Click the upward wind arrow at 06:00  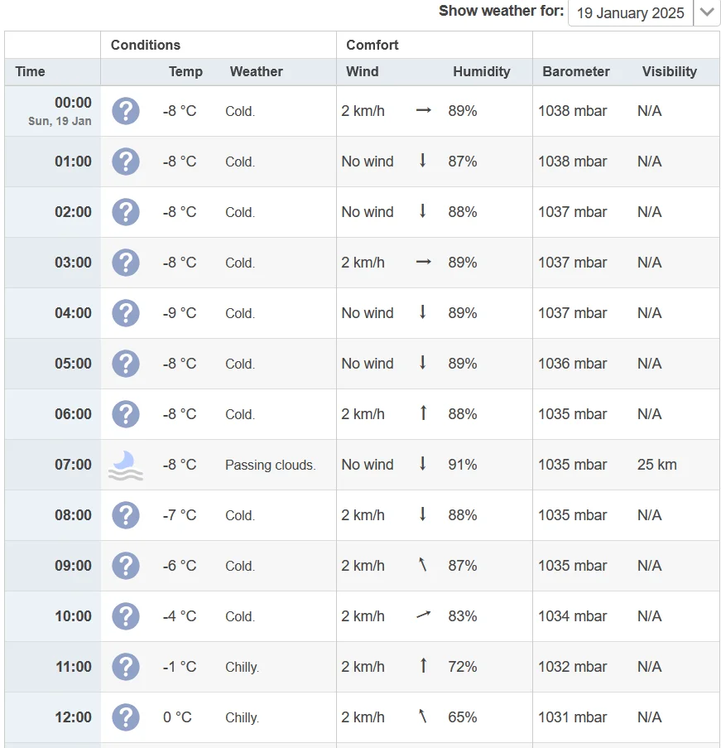[423, 413]
